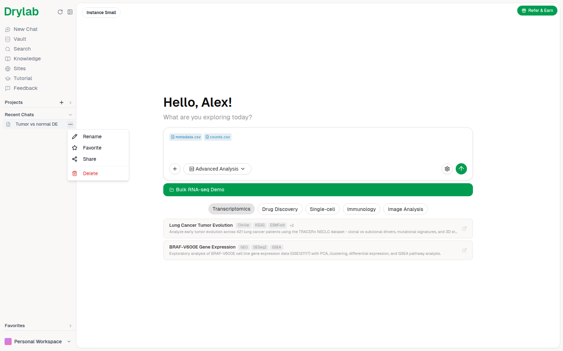Image resolution: width=563 pixels, height=351 pixels.
Task: Expand the Favorites section
Action: (70, 326)
